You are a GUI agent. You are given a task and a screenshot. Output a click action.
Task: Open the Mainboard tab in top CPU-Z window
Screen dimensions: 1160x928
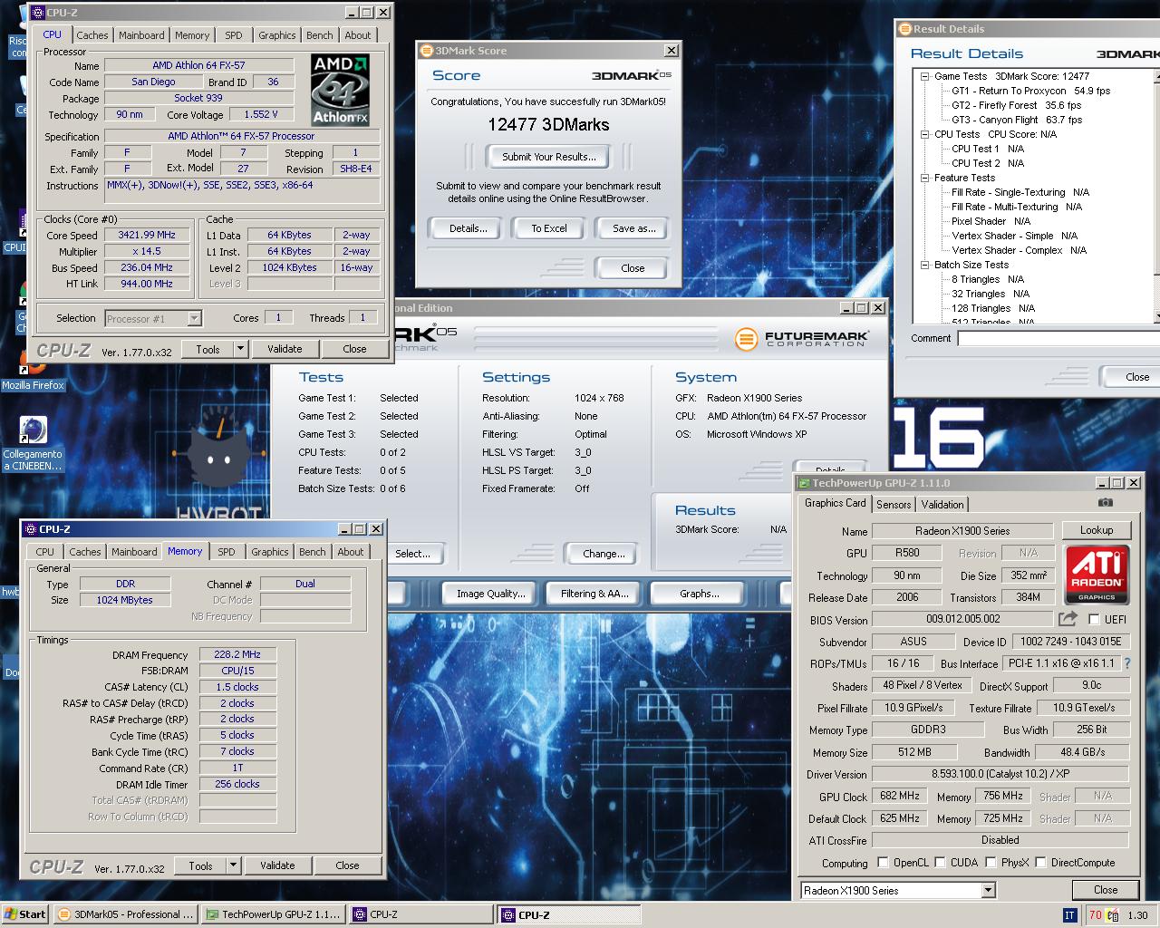(141, 35)
